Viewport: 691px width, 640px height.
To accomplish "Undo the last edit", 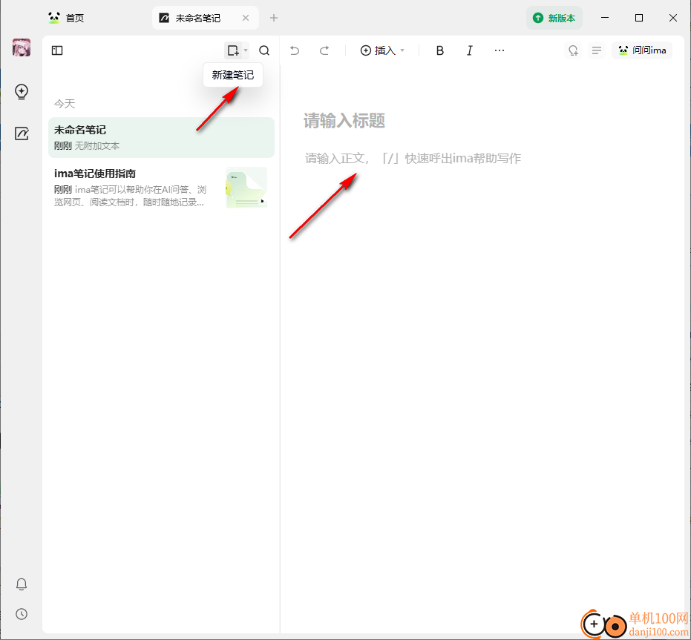I will [295, 50].
